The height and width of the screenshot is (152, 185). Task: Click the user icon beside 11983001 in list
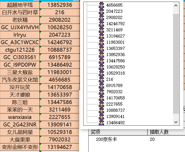[x=101, y=42]
